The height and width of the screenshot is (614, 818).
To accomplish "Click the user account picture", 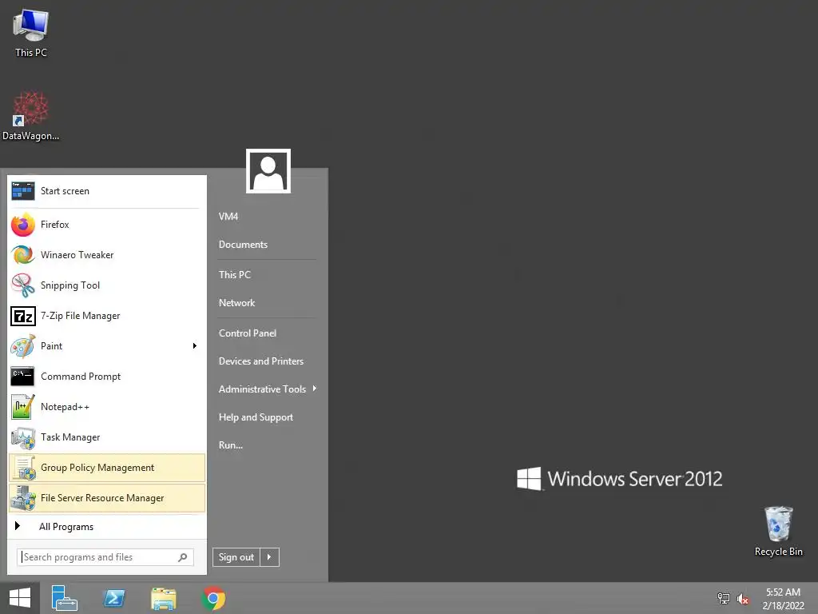I will tap(268, 171).
